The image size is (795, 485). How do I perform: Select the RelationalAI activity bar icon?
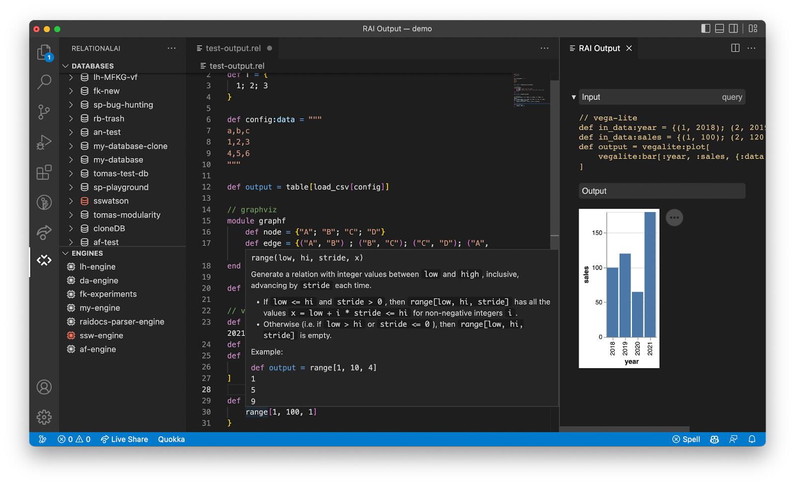point(44,260)
